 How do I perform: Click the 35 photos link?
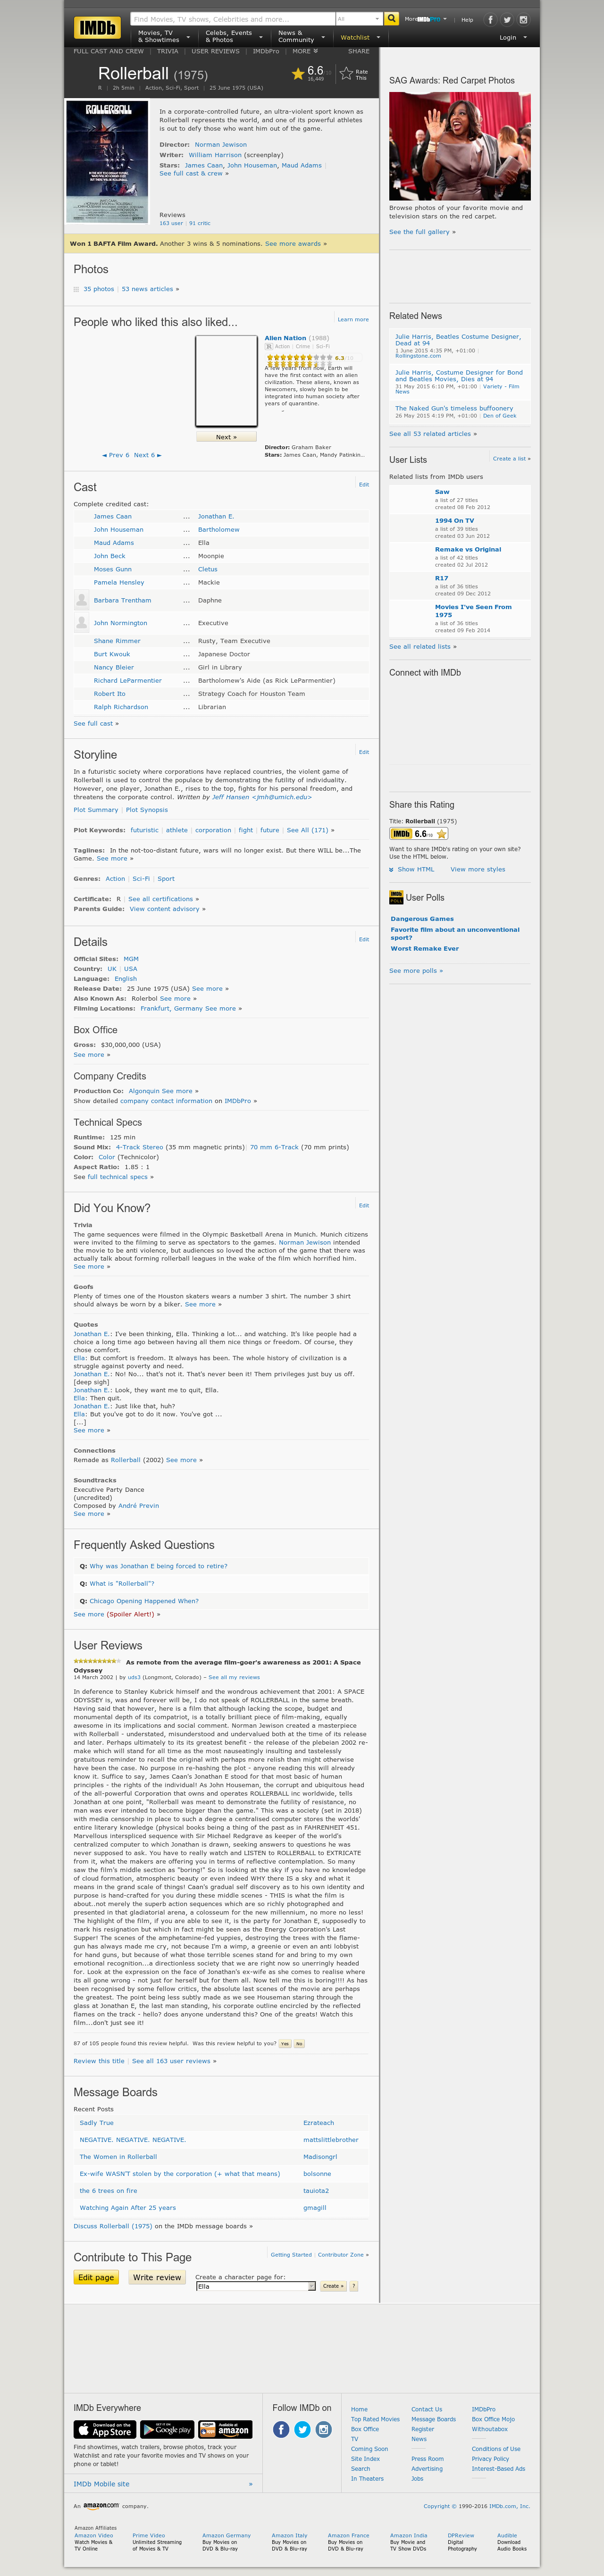point(98,289)
